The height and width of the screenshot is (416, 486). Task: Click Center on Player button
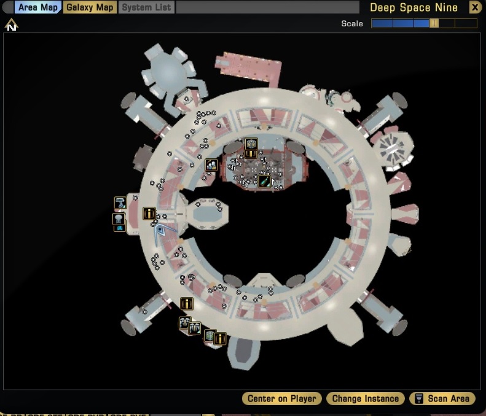[x=282, y=398]
